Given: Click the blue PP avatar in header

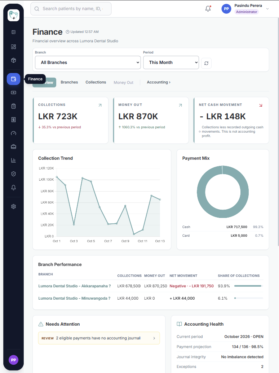Looking at the screenshot, I should pyautogui.click(x=226, y=9).
